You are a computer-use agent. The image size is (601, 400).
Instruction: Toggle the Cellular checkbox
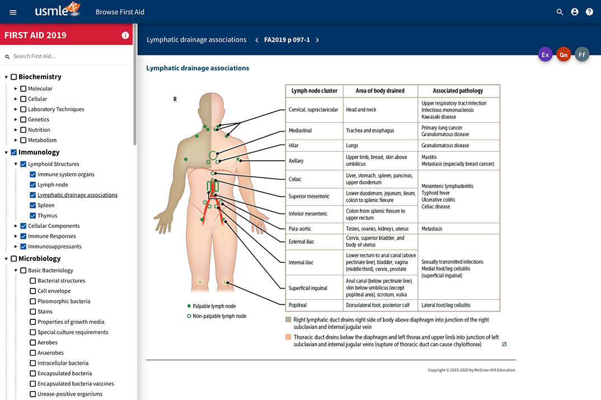[24, 99]
